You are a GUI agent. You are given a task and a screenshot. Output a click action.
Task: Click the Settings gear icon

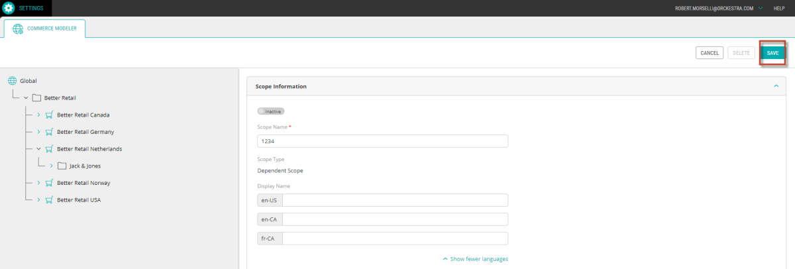[9, 8]
